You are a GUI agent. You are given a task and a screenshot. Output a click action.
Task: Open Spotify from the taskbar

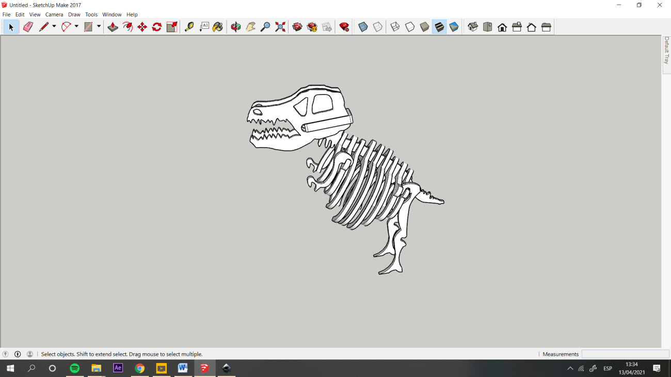point(74,368)
